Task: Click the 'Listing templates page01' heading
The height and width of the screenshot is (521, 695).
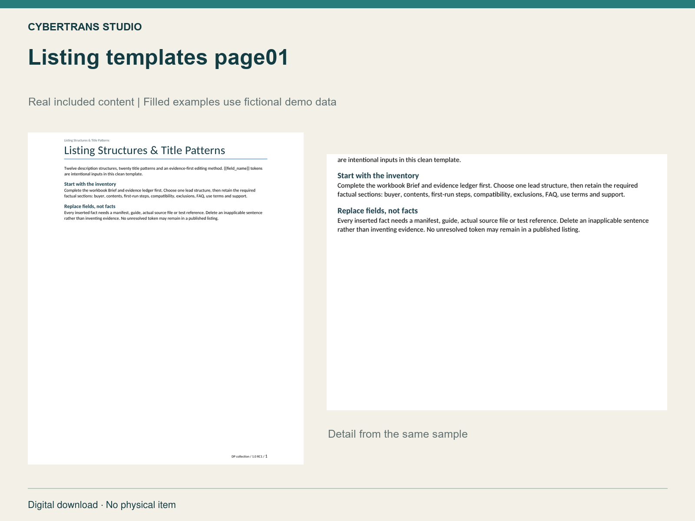Action: 158,57
